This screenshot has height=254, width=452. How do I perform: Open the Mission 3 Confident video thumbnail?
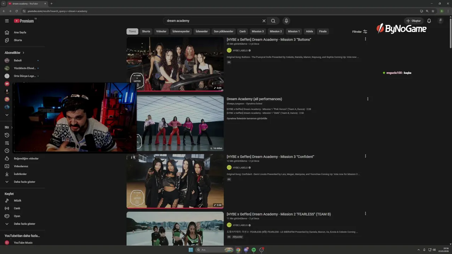[x=175, y=181]
